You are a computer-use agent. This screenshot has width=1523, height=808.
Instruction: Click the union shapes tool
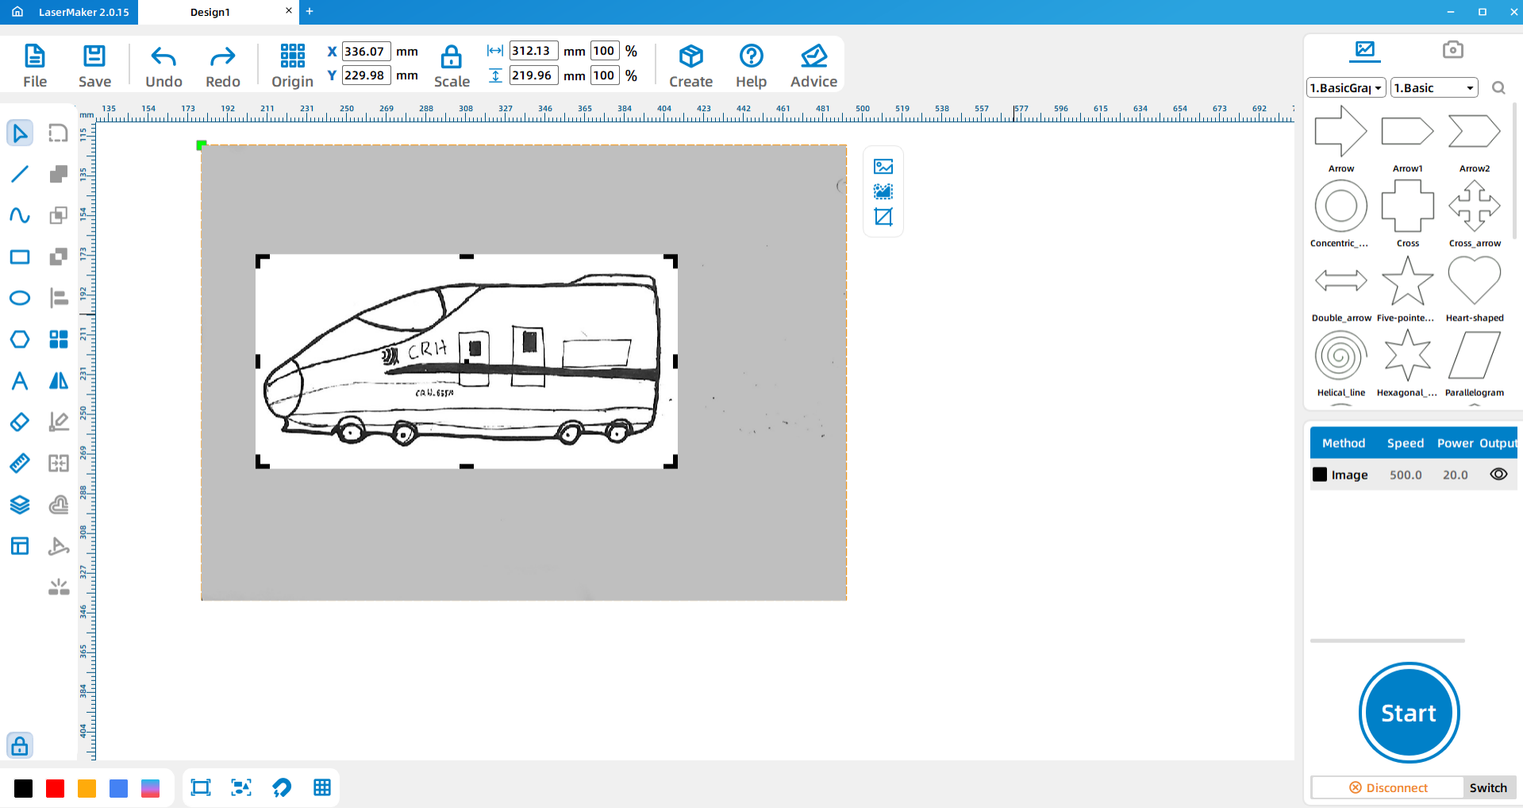point(59,174)
